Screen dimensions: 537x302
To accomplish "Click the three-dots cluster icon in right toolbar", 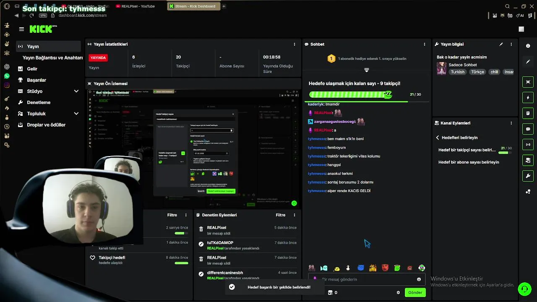I will point(528,192).
